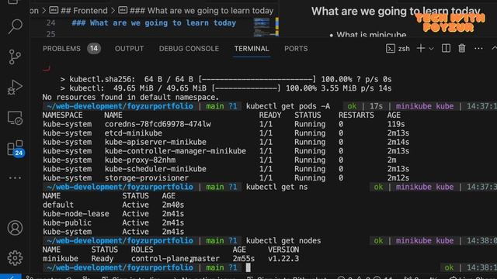Open terminal panel more actions ellipsis

tap(478, 49)
